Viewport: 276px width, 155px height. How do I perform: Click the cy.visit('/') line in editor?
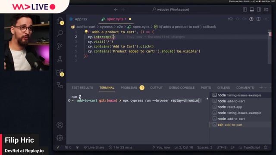click(x=100, y=42)
